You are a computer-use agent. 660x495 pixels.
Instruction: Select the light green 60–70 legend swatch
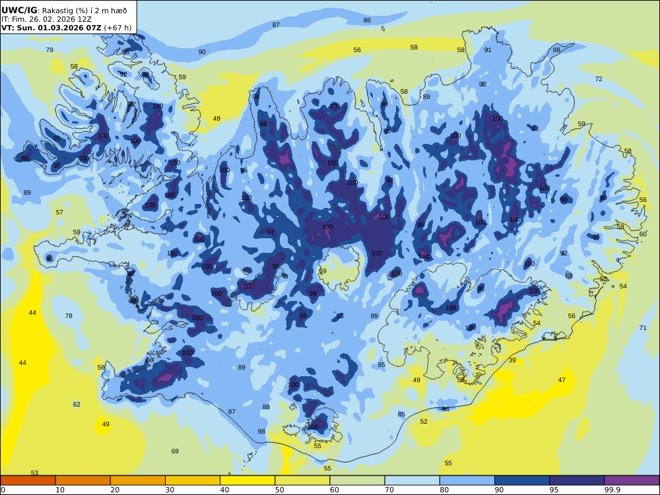tap(357, 480)
